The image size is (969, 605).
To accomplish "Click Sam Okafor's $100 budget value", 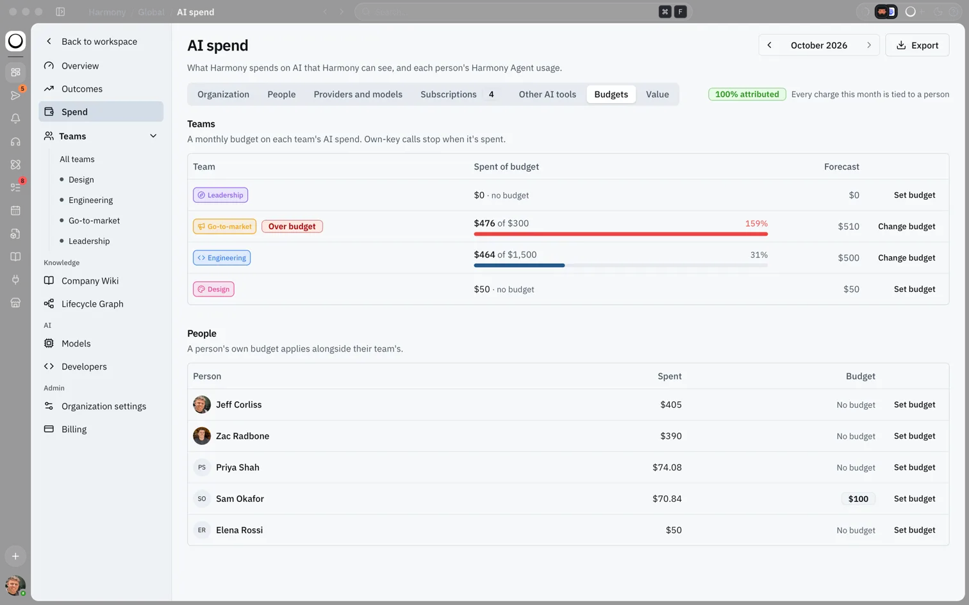I will pyautogui.click(x=858, y=499).
